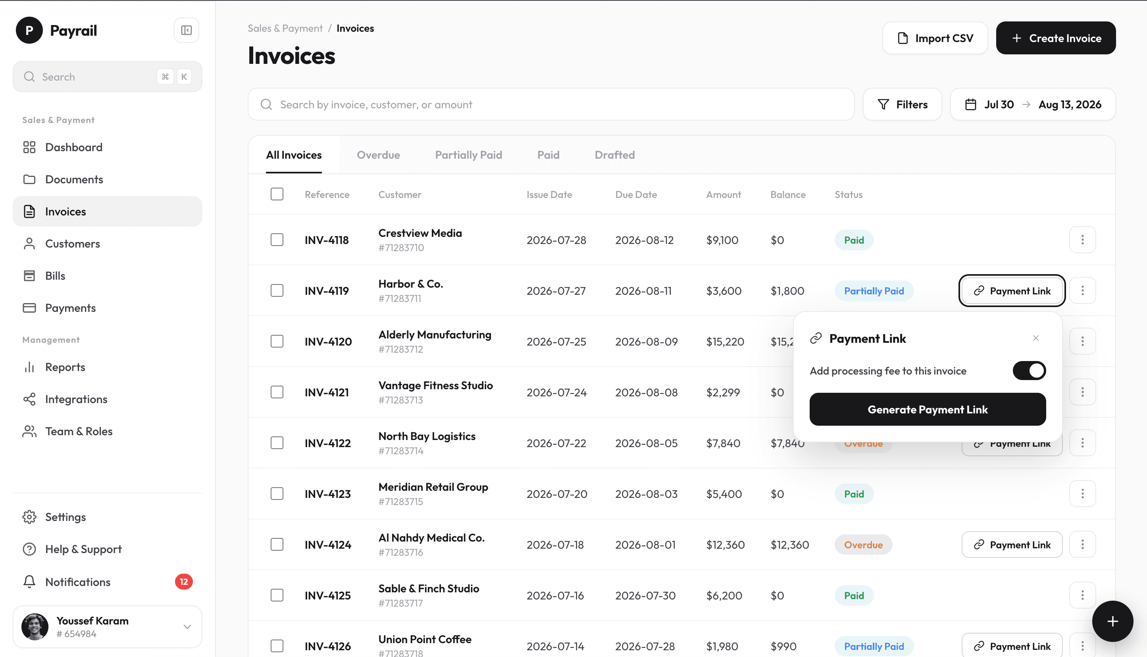Check the INV-4120 row checkbox
Image resolution: width=1147 pixels, height=657 pixels.
[277, 341]
